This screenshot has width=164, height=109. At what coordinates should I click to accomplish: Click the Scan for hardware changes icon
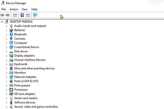coord(35,15)
